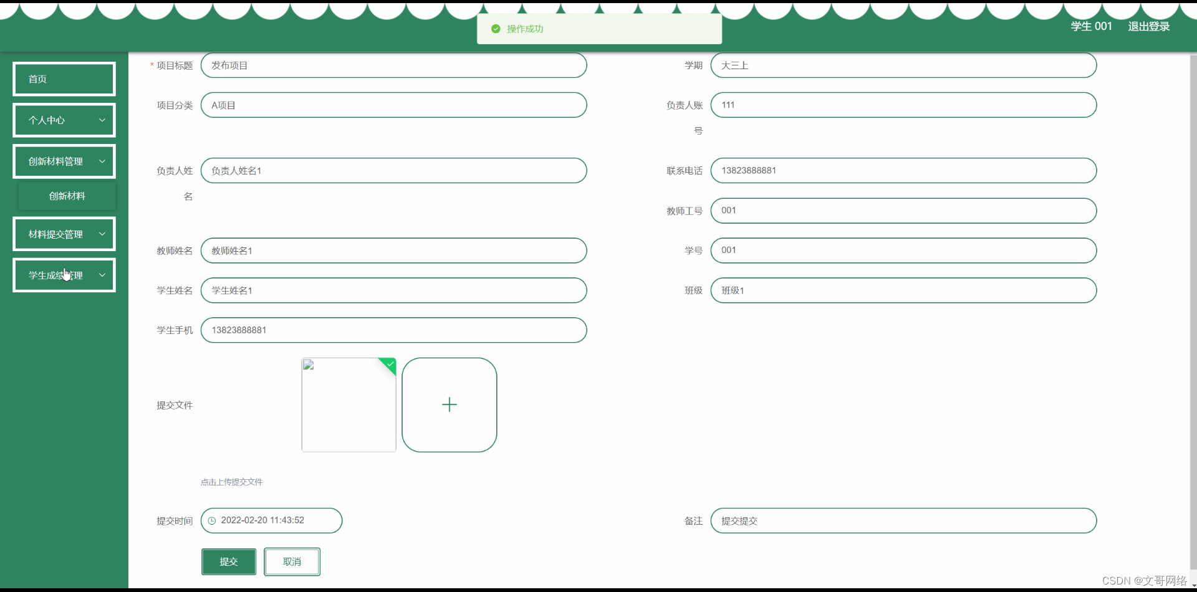
Task: Click the 项目分类 input field
Action: coord(394,105)
